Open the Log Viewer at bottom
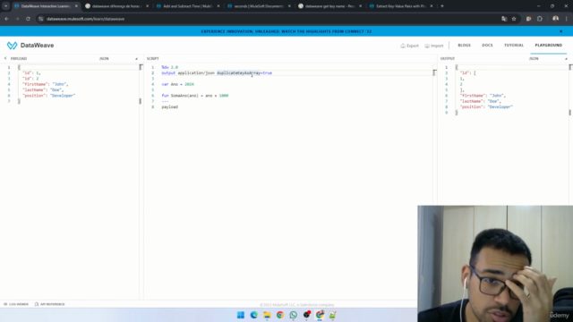Viewport: 573px width, 322px height. [x=16, y=304]
